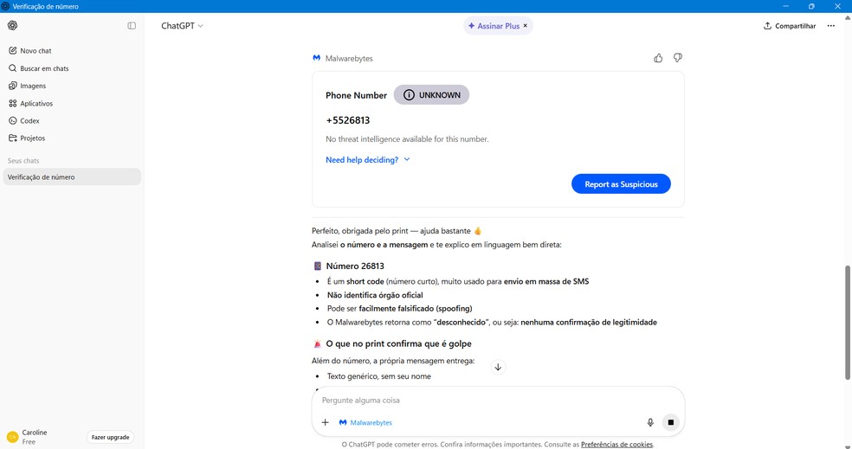Collapse the sidebar panel icon

pos(132,25)
